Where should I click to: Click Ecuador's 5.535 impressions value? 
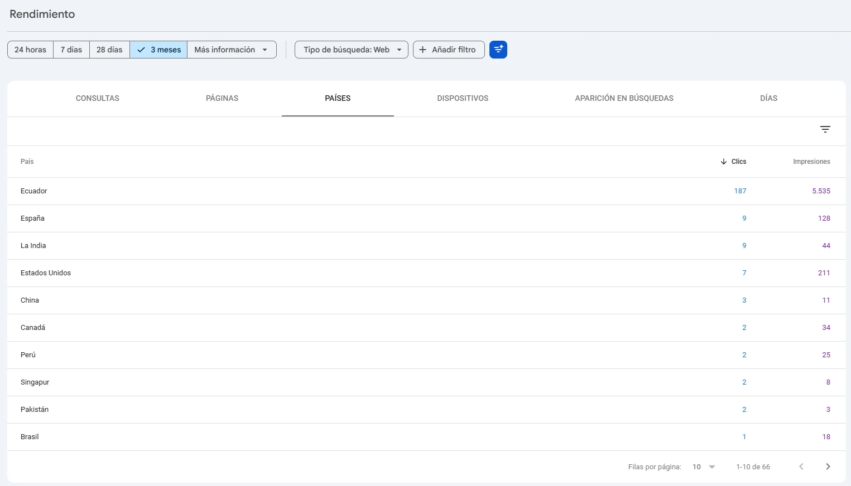pyautogui.click(x=821, y=191)
